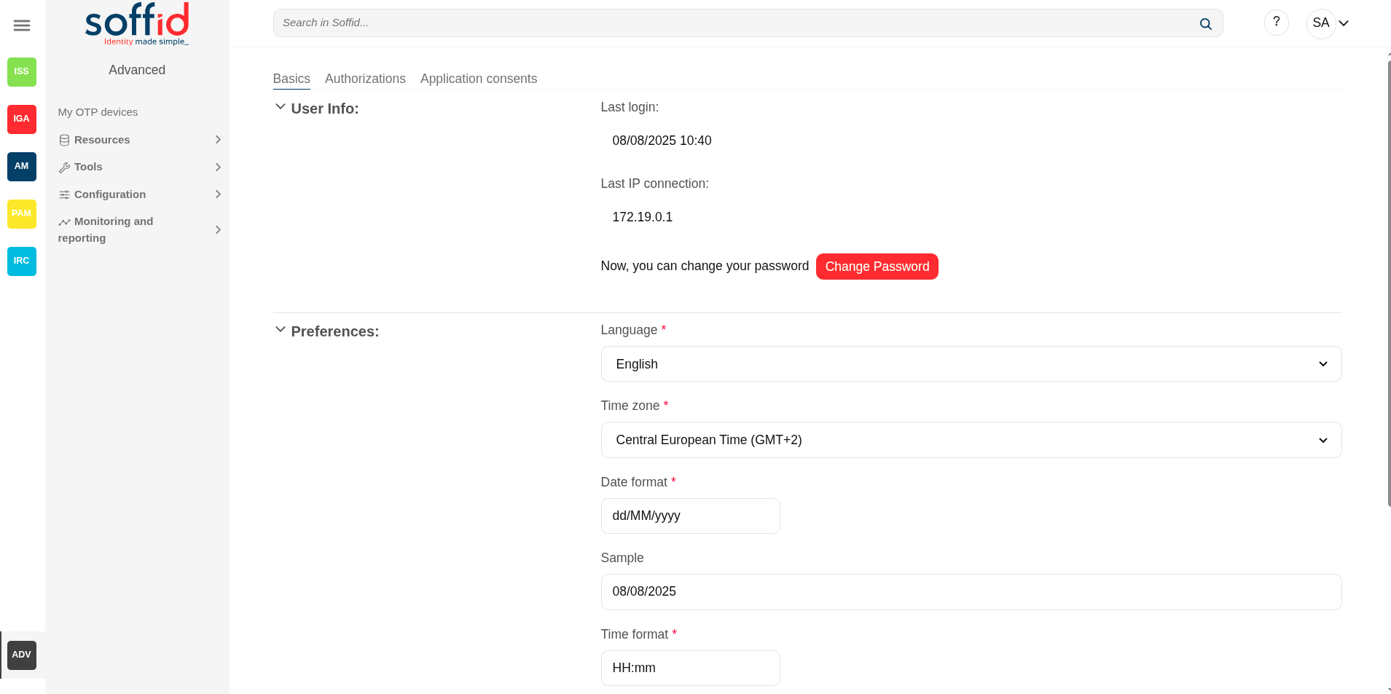This screenshot has width=1391, height=694.
Task: Open the PAM module icon
Action: point(22,213)
